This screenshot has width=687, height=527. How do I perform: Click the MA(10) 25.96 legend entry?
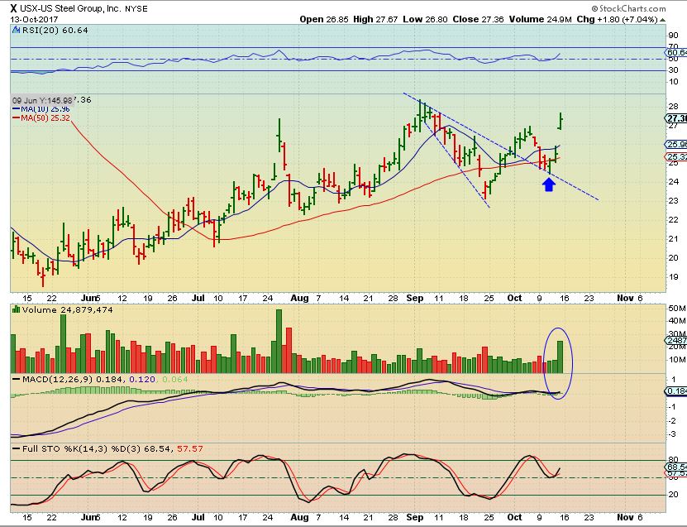click(x=41, y=108)
